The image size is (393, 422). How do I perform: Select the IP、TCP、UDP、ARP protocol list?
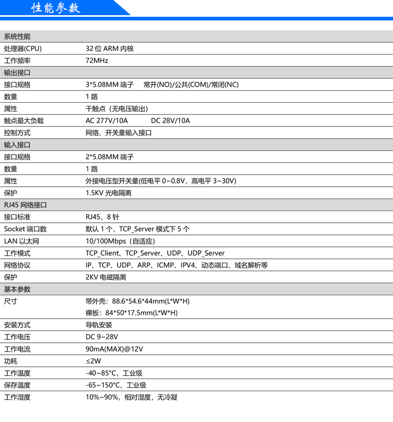pos(177,265)
